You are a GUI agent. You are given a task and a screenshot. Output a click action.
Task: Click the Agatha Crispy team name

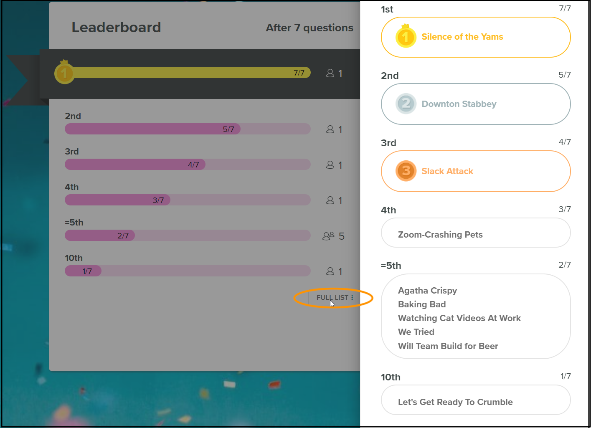click(x=427, y=291)
